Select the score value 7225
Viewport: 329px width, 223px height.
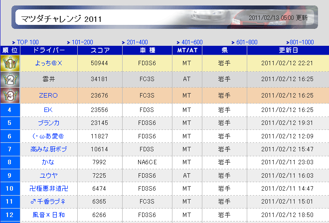pyautogui.click(x=99, y=175)
